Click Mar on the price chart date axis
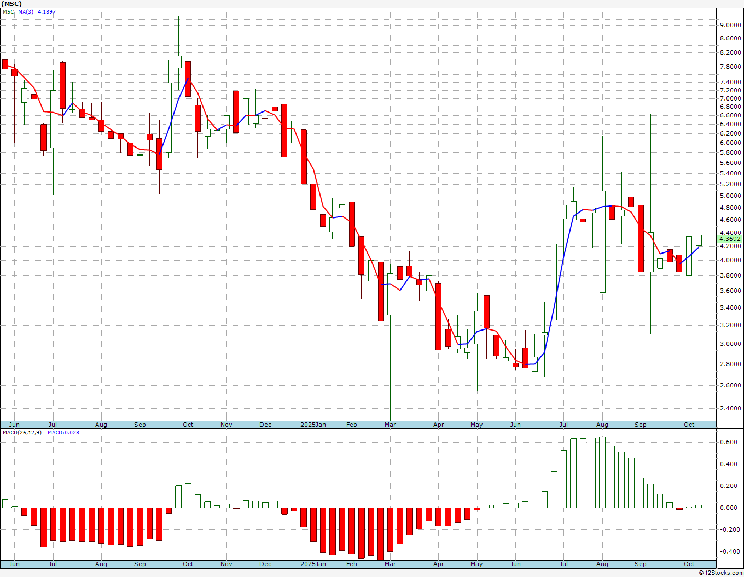 pos(390,425)
